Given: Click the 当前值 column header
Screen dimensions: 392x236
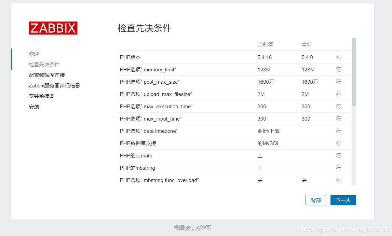Looking at the screenshot, I should [x=265, y=44].
